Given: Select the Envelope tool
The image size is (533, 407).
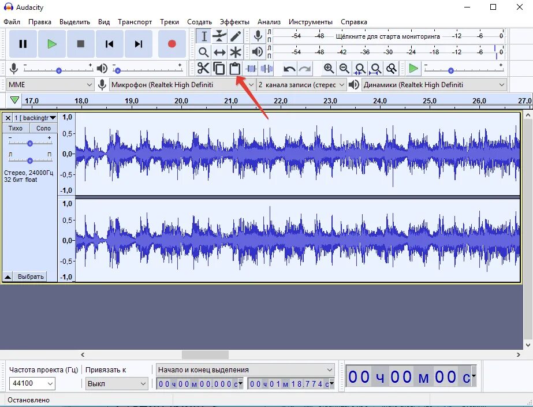Looking at the screenshot, I should [x=219, y=36].
